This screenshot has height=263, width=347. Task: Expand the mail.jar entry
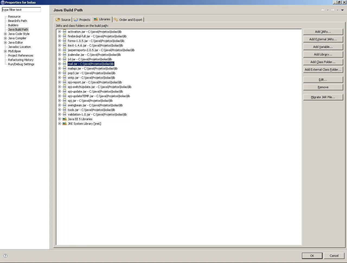(x=60, y=64)
